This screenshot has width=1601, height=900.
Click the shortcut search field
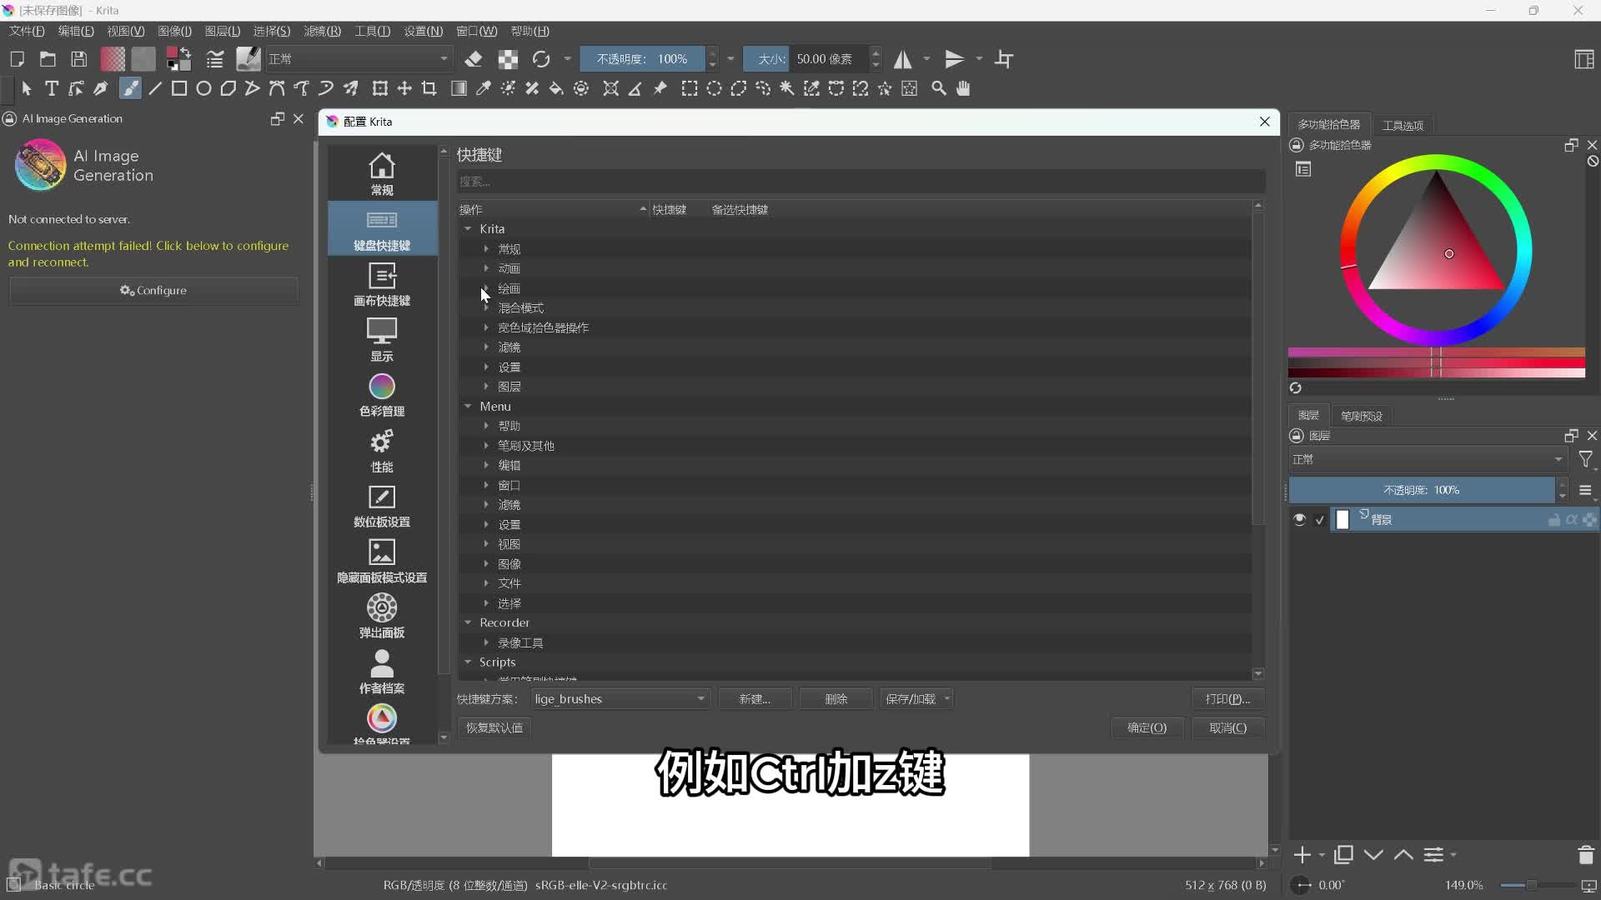861,182
